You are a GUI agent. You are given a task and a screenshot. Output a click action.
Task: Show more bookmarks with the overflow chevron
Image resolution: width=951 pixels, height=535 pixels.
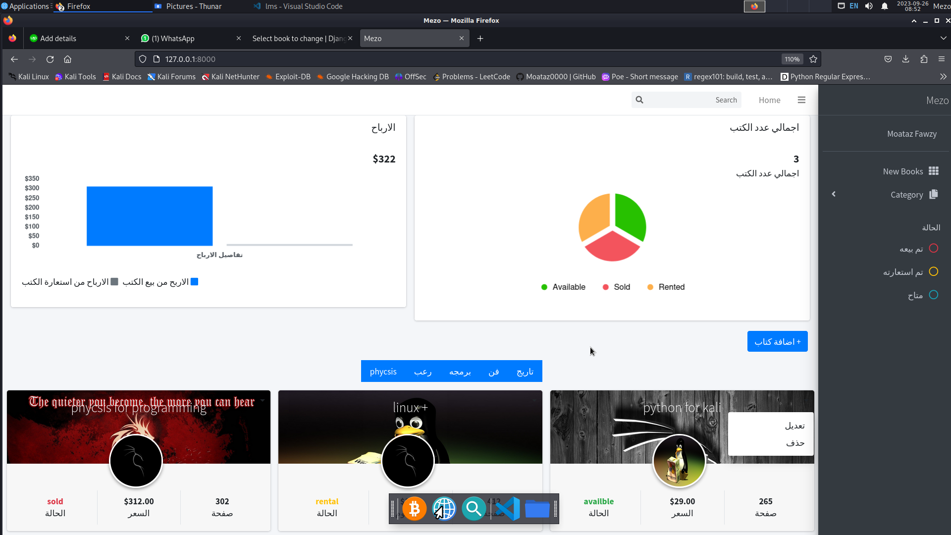pyautogui.click(x=943, y=77)
